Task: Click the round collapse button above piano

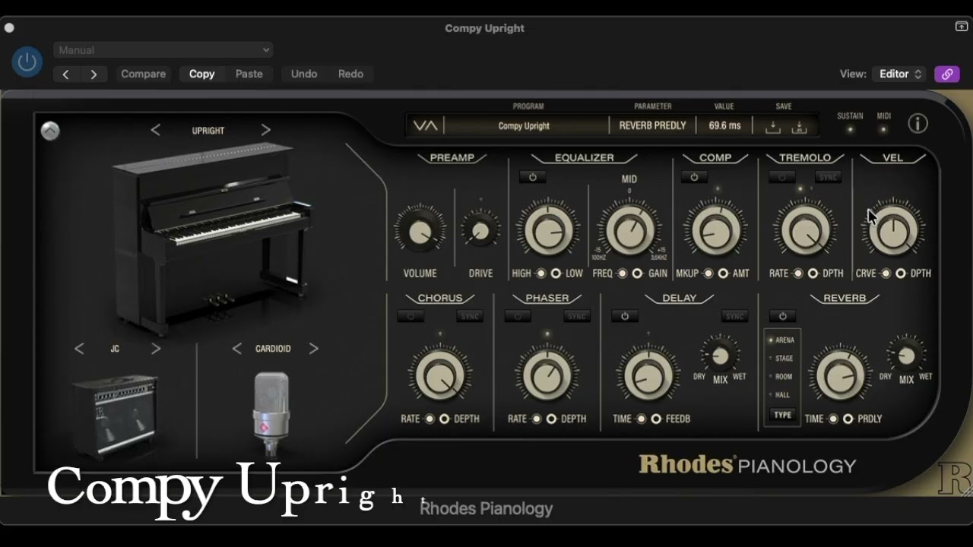Action: point(50,131)
